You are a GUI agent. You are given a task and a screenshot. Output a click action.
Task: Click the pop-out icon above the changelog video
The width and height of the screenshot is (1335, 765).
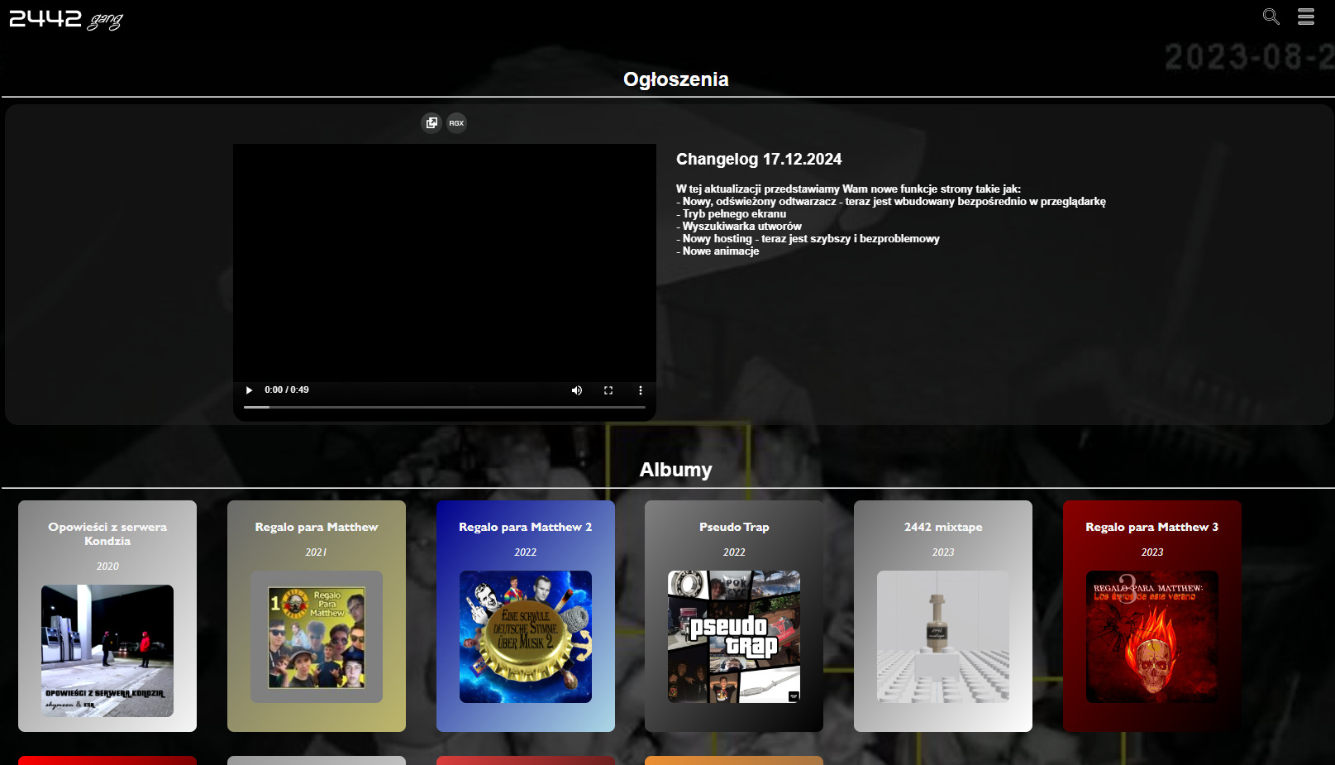(432, 122)
